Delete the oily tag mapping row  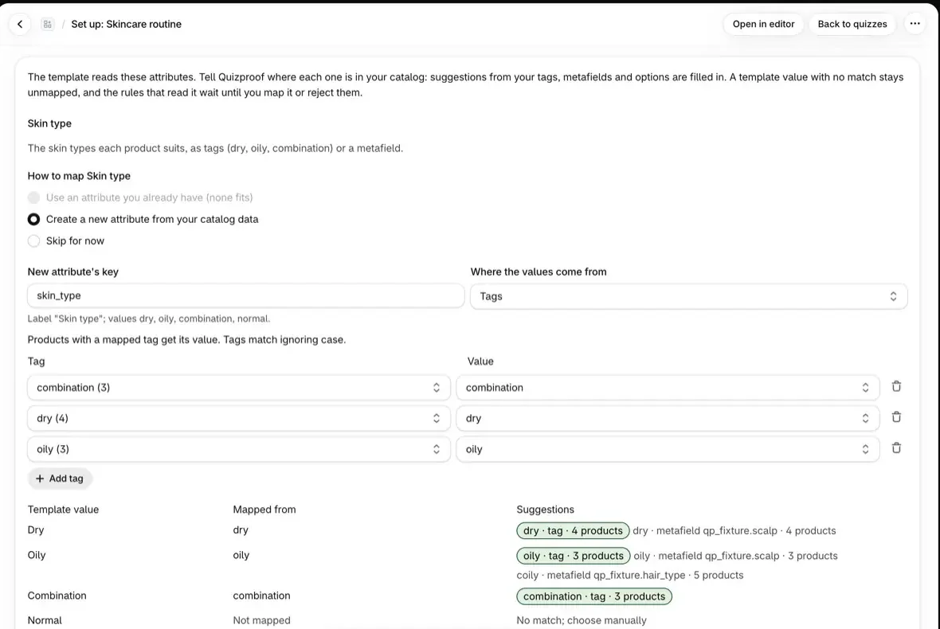coord(896,448)
